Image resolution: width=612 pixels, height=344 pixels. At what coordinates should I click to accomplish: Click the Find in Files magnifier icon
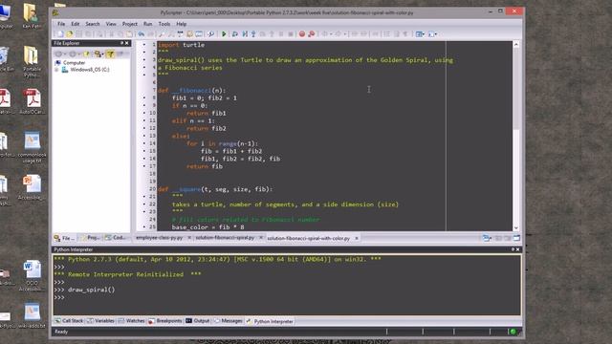coord(210,34)
